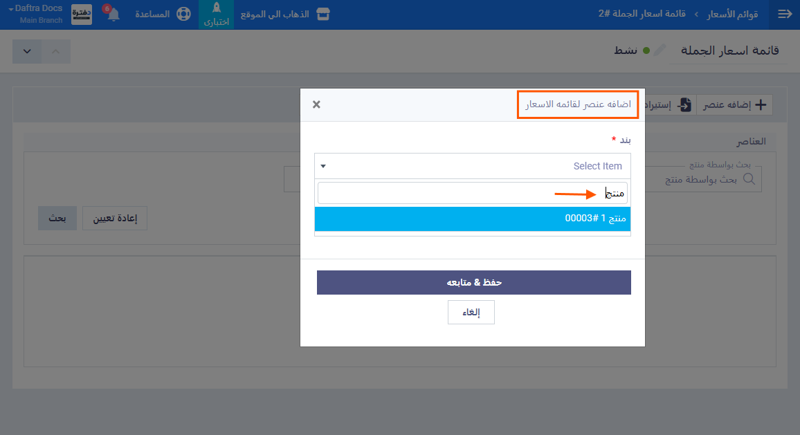
Task: Click the down chevron navigation button
Action: (27, 51)
